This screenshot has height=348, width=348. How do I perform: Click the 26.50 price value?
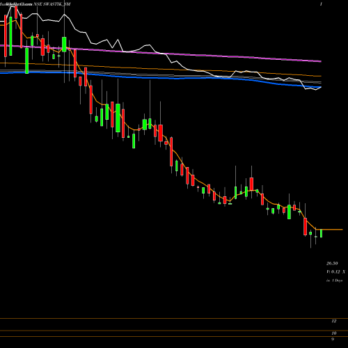tap(332, 263)
